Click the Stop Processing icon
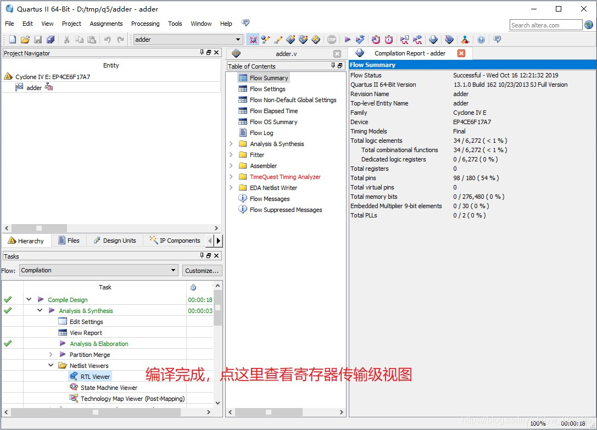The height and width of the screenshot is (430, 597). (x=332, y=39)
